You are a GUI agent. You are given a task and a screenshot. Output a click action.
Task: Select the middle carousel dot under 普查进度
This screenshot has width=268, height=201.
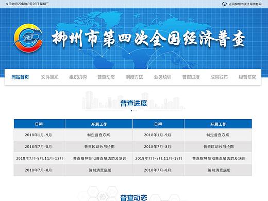coord(134,111)
